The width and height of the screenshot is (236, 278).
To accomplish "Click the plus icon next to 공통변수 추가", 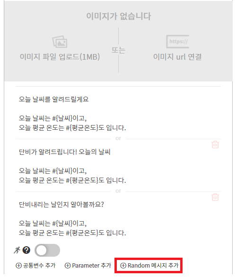I will click(x=18, y=265).
